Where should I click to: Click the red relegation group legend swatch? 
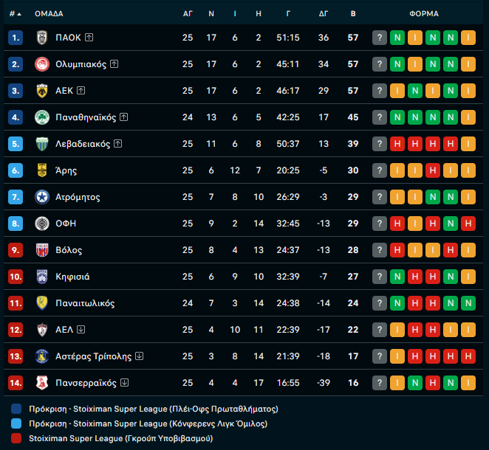pos(16,438)
